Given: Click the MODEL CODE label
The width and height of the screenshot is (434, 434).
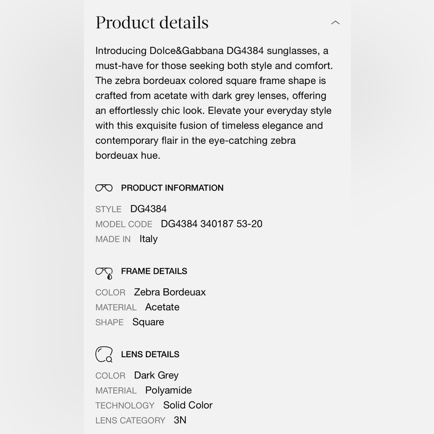Looking at the screenshot, I should pos(124,224).
